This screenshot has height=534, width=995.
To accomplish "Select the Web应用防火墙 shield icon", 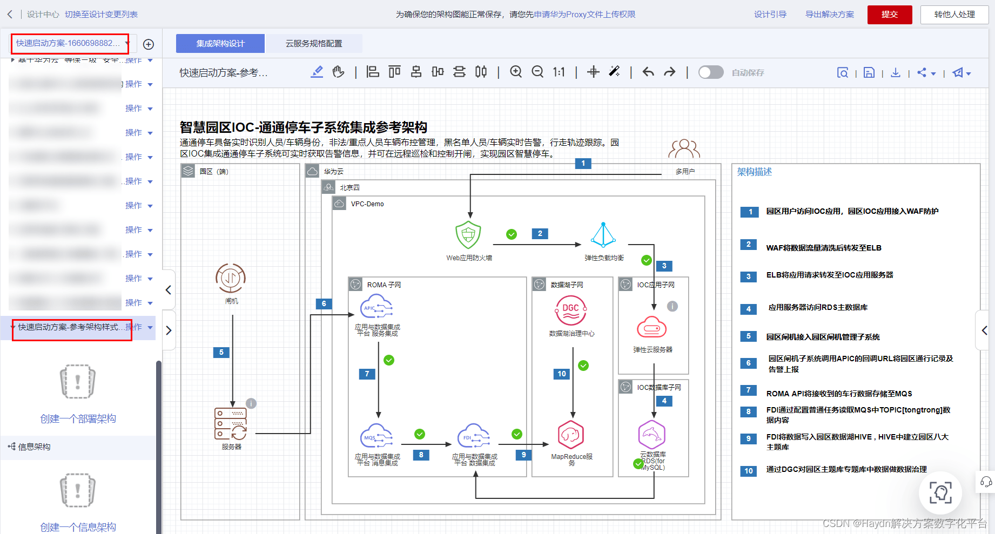I will [x=468, y=235].
